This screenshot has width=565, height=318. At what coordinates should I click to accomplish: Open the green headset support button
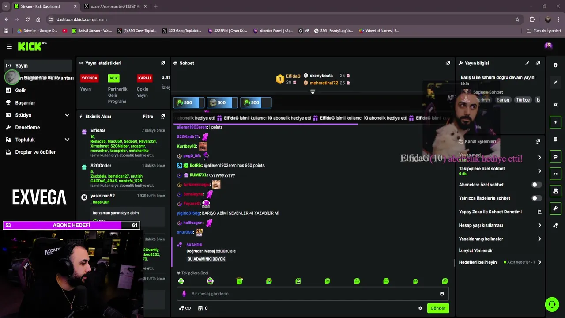[x=552, y=304]
